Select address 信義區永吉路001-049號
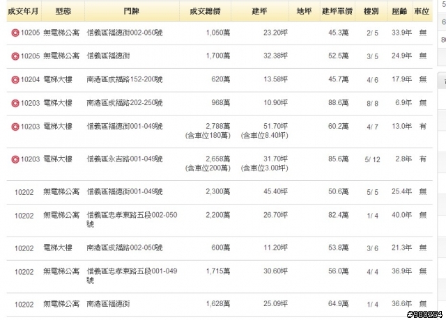 pos(125,159)
